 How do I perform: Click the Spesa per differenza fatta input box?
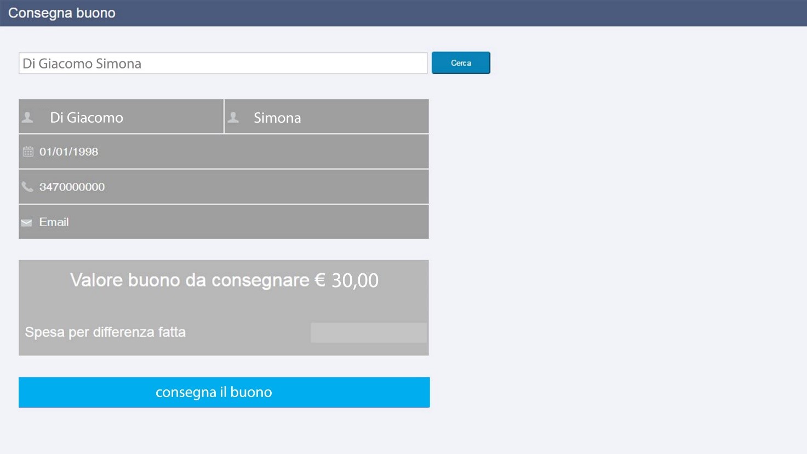(x=369, y=332)
